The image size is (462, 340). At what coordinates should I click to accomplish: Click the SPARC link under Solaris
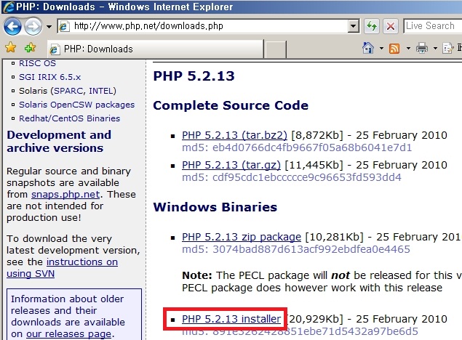67,91
